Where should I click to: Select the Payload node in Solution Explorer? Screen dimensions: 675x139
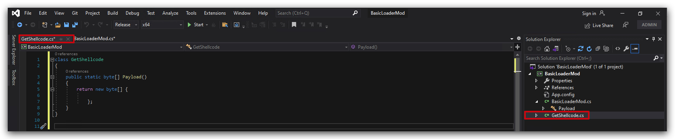(566, 108)
